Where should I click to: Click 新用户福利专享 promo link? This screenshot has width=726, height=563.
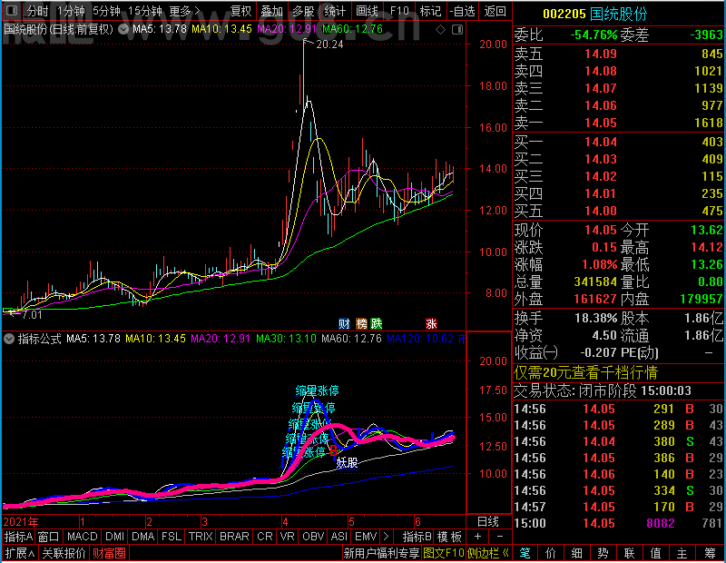tap(381, 553)
